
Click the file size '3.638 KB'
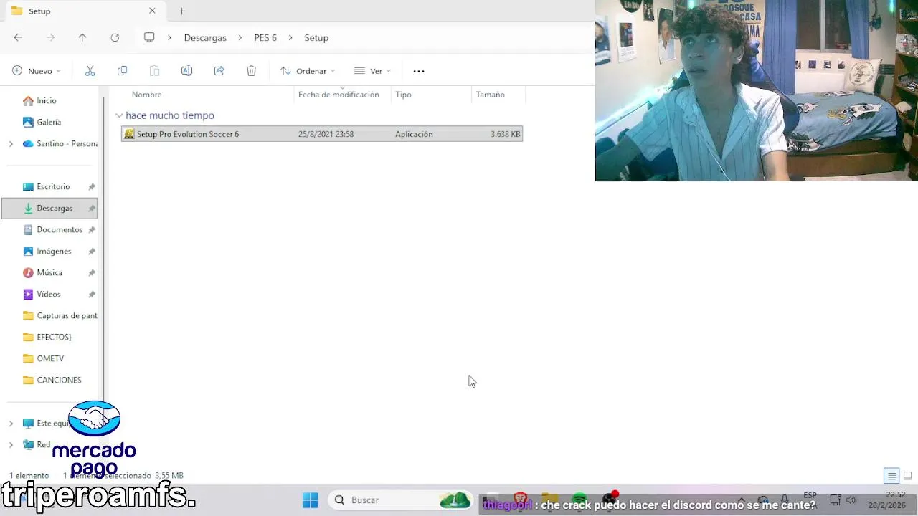pos(506,134)
